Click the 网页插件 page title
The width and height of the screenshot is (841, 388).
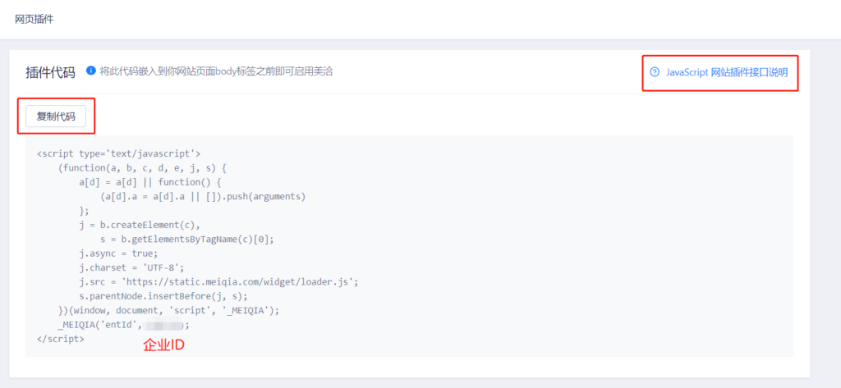(34, 20)
